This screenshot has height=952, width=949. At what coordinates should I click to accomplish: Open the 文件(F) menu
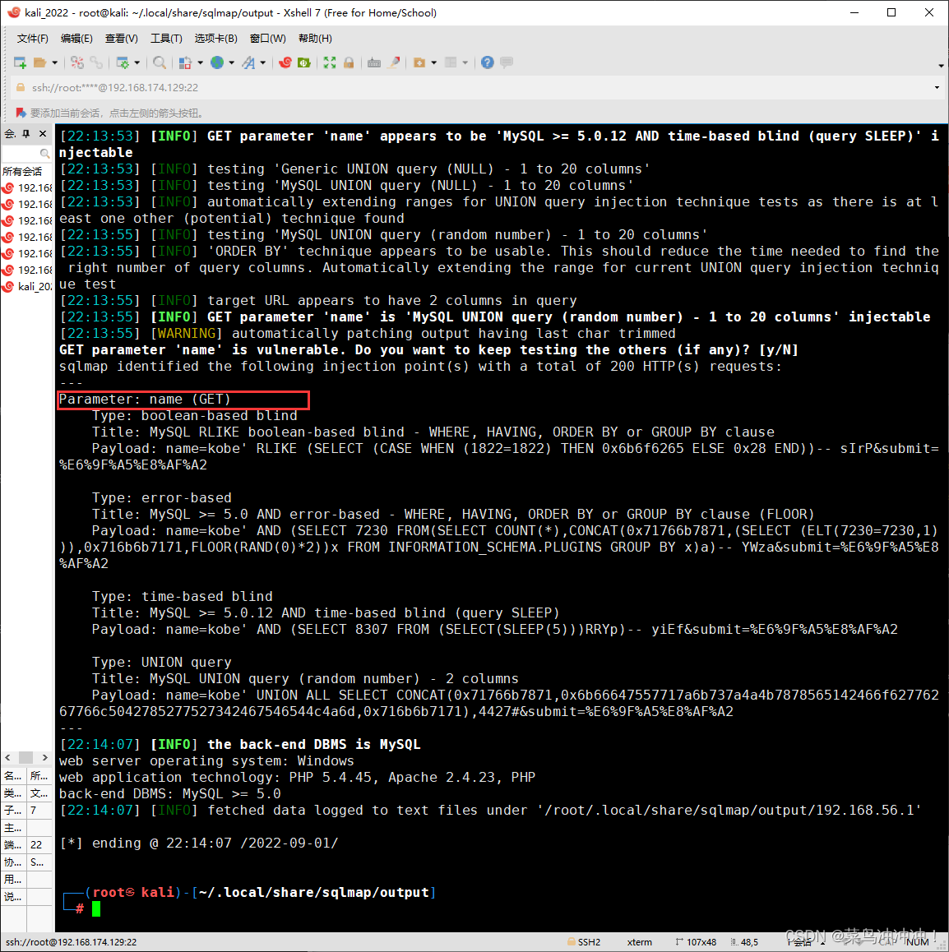[x=32, y=39]
